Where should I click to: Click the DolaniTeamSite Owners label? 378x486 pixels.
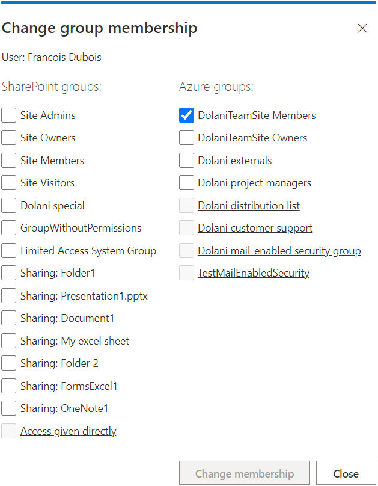pos(252,138)
